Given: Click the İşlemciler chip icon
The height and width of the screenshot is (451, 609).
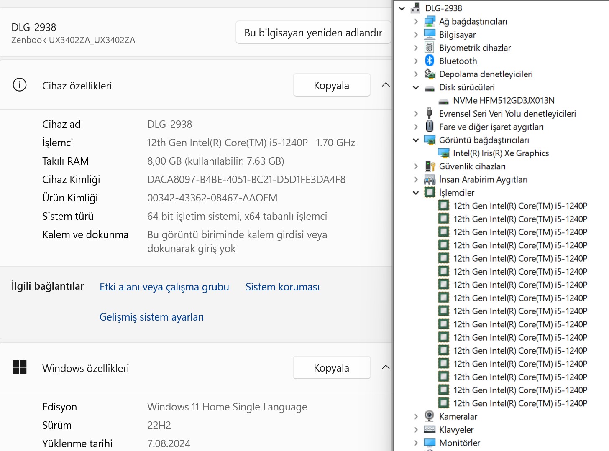Looking at the screenshot, I should [430, 192].
